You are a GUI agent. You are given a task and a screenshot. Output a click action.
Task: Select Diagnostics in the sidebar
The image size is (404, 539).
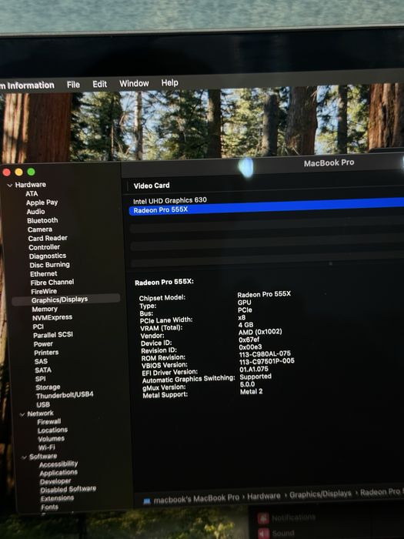(x=48, y=256)
